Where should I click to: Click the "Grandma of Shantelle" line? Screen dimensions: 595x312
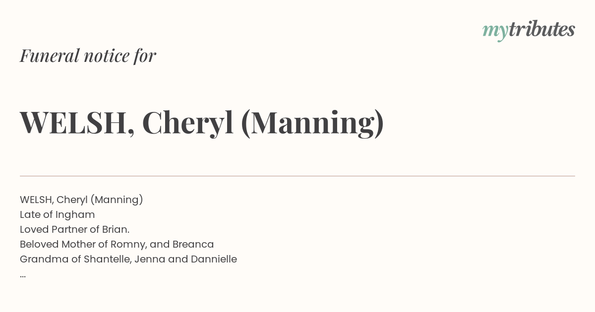[128, 259]
